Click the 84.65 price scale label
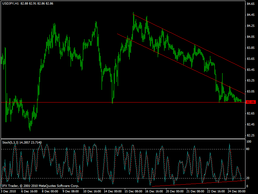 (251, 4)
